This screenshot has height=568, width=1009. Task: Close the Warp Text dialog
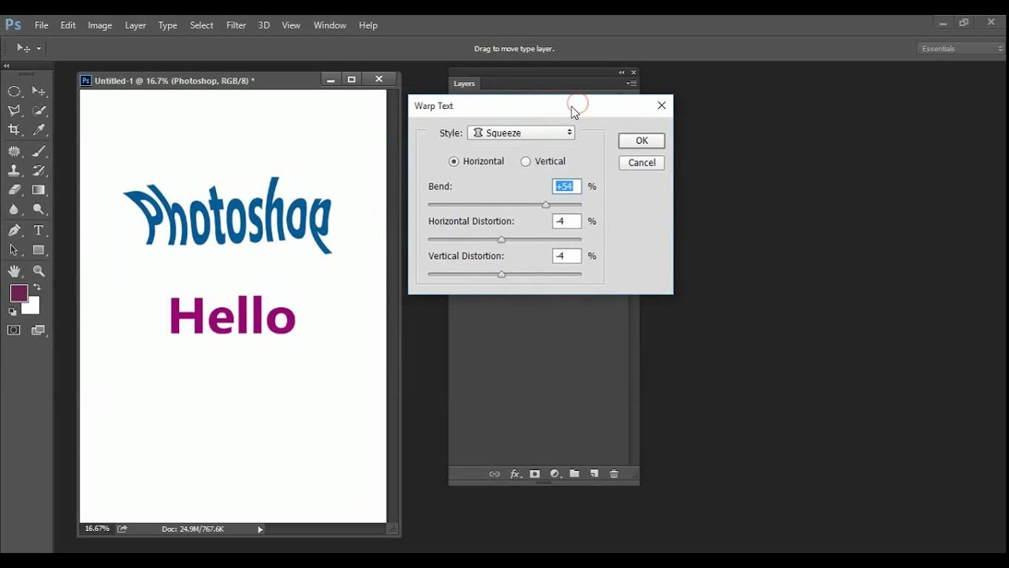click(x=661, y=105)
